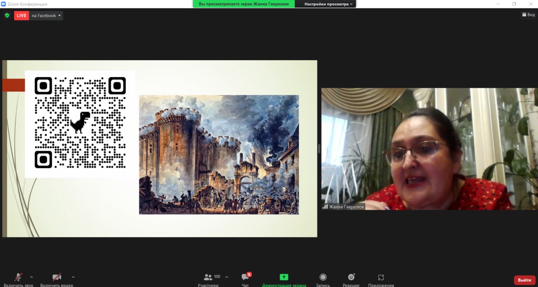Expand video options arrow beside Включить видео
The width and height of the screenshot is (538, 287).
coord(73,277)
